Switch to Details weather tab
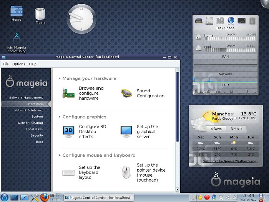 [236, 129]
